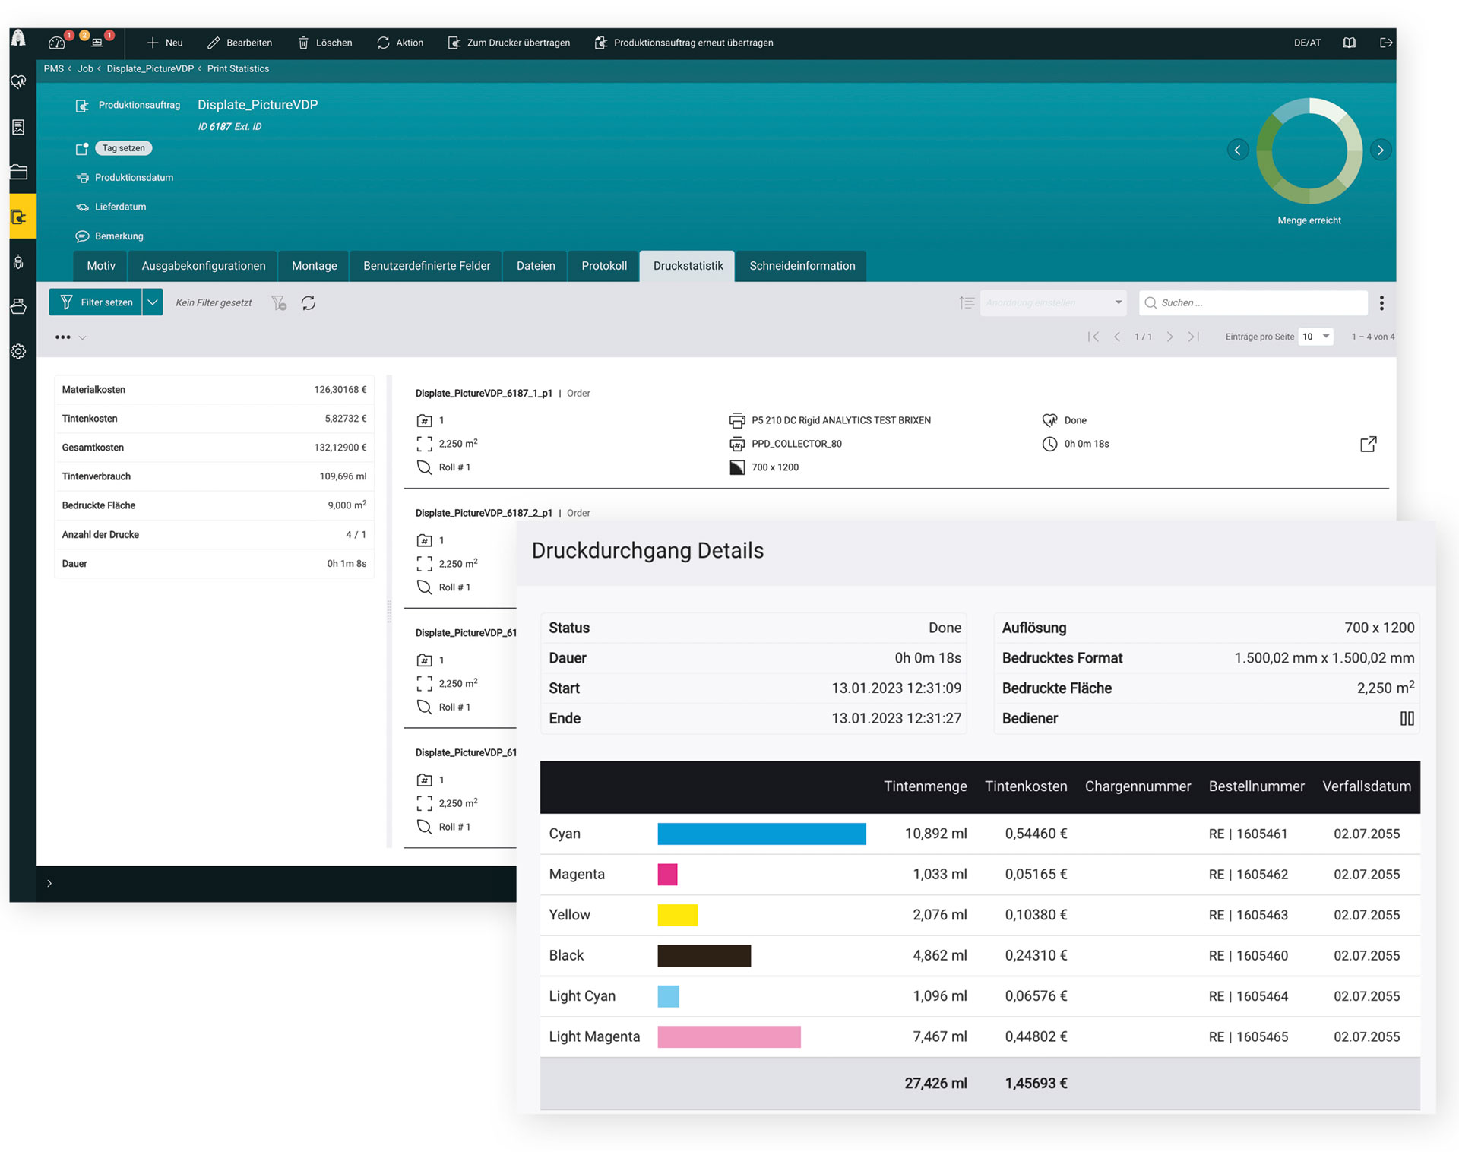
Task: Click Zum Drucker übertragen button
Action: pyautogui.click(x=509, y=43)
